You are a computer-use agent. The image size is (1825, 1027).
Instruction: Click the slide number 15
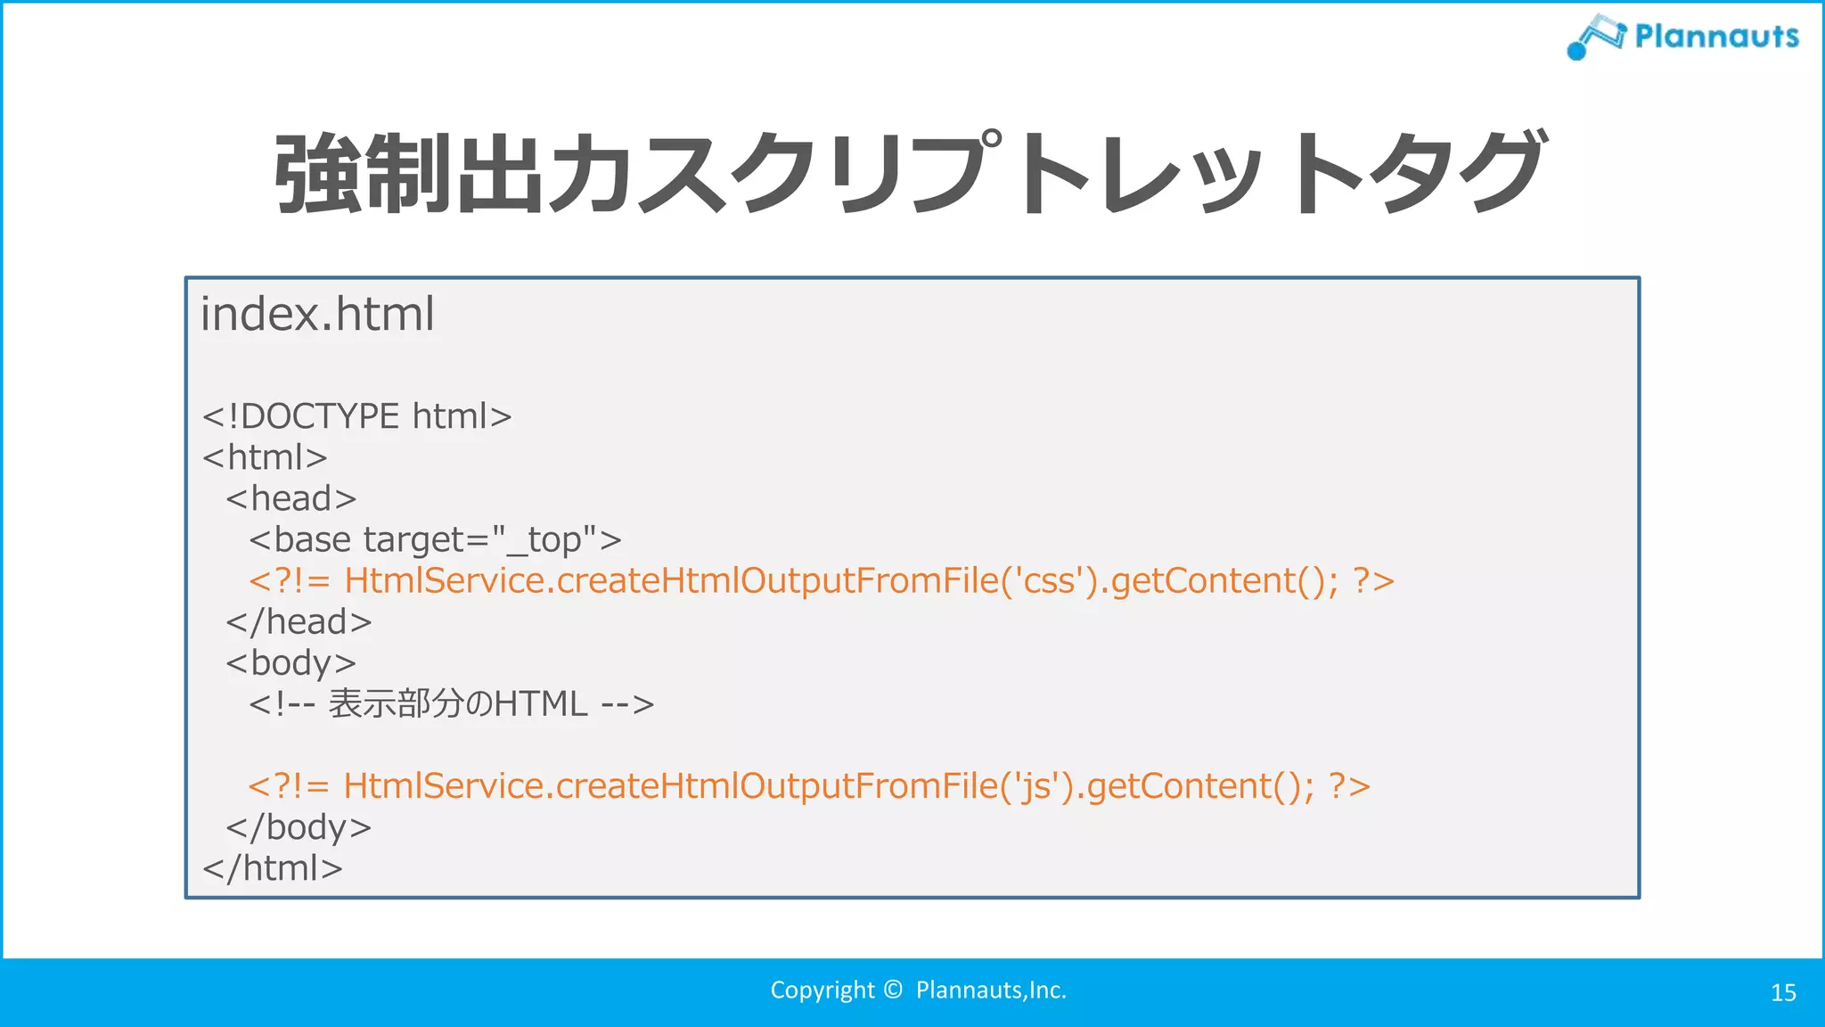(x=1783, y=993)
